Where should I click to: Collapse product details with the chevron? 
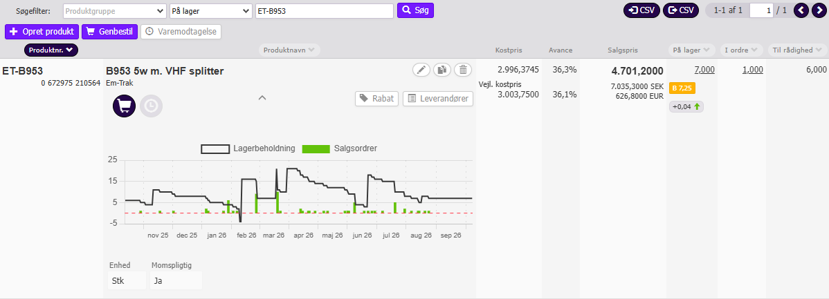[x=262, y=97]
